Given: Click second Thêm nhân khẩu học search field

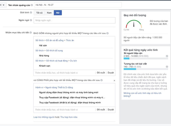Looking at the screenshot, I should click(65, 110).
